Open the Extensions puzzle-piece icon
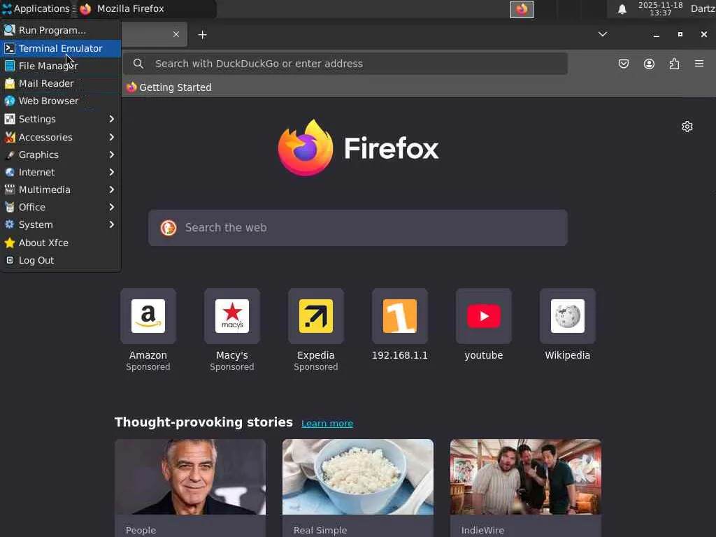Image resolution: width=716 pixels, height=537 pixels. coord(674,64)
